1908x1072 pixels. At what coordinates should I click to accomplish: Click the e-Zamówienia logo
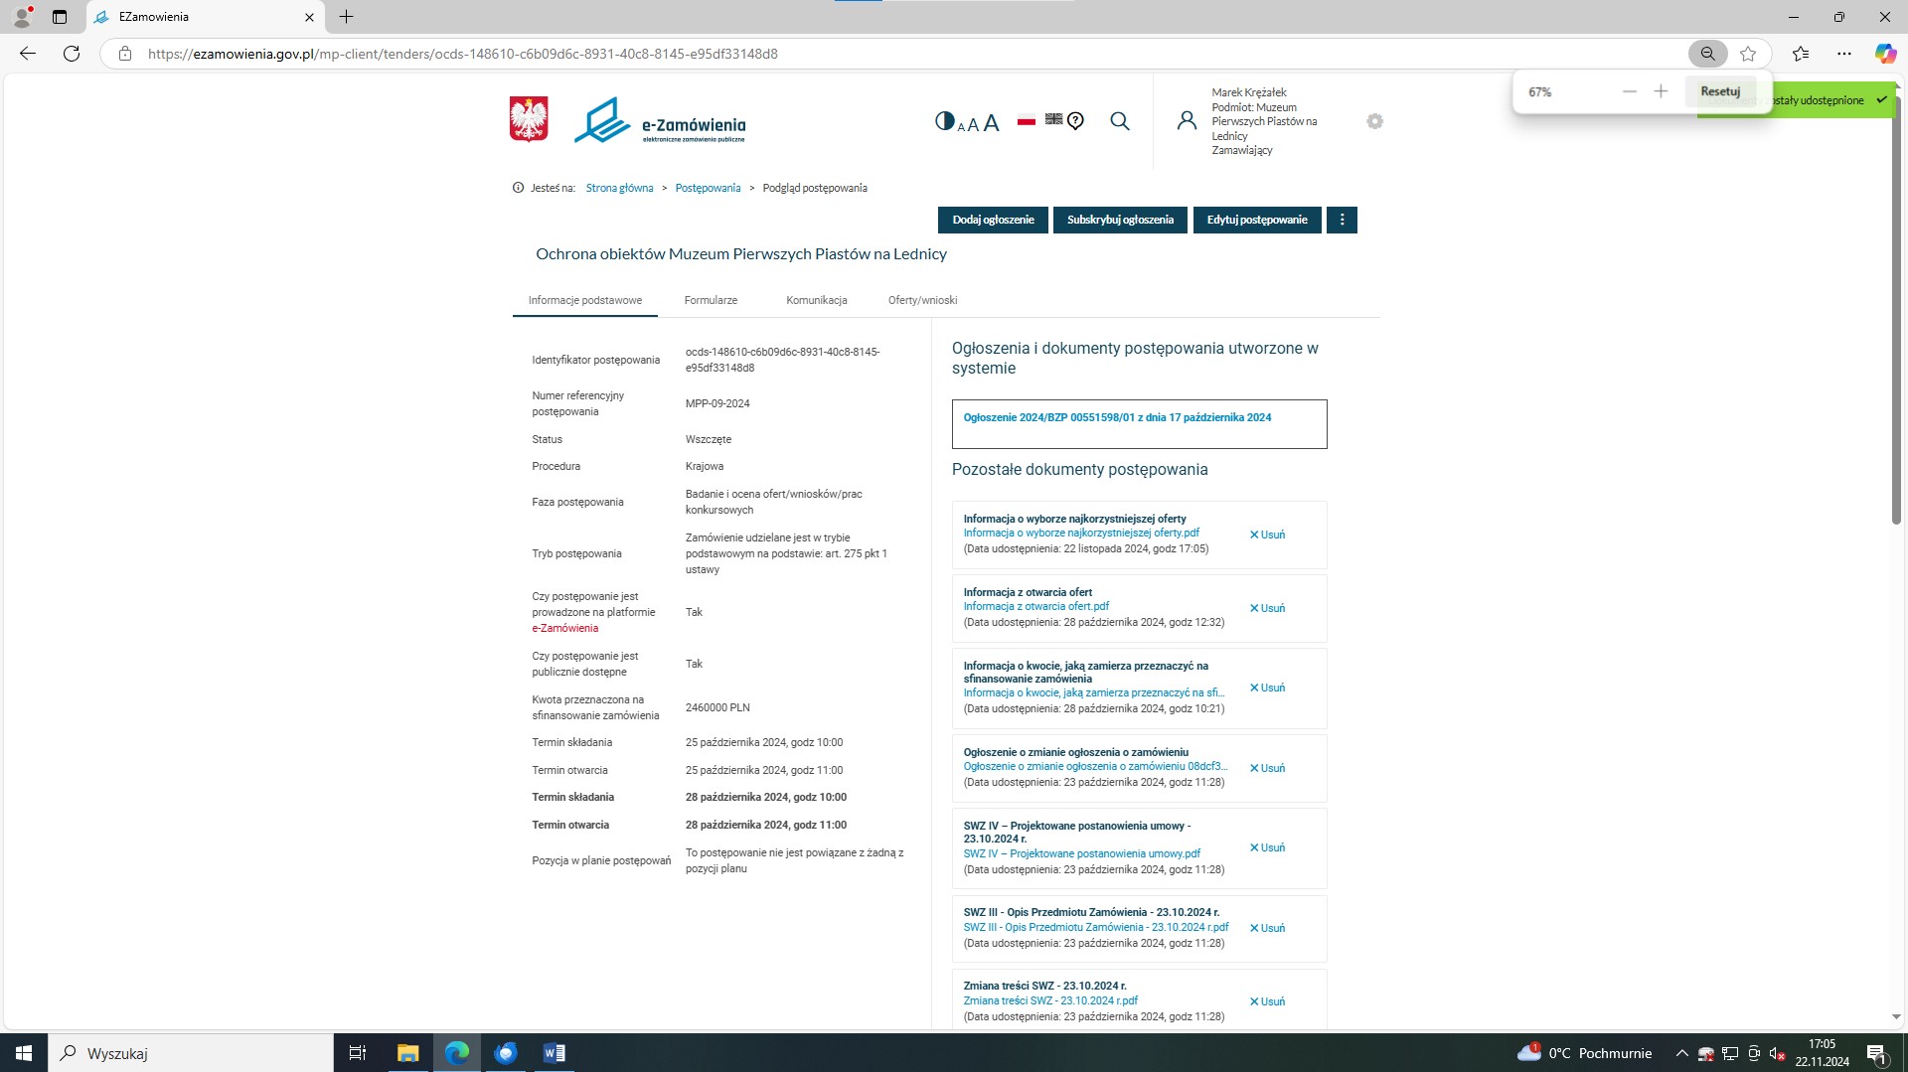click(x=660, y=121)
